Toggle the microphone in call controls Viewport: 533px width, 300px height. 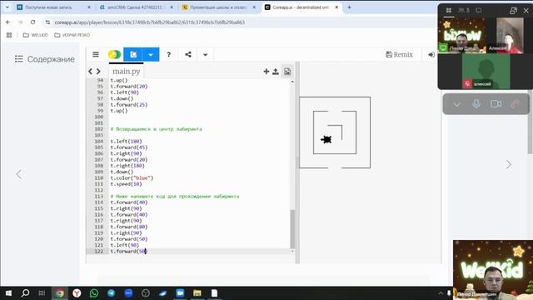tap(476, 103)
